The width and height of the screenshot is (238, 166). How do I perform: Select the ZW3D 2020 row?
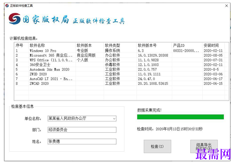pos(121,74)
